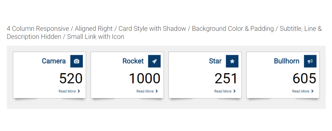
Task: Click the bullhorn megaphone icon box
Action: 310,61
